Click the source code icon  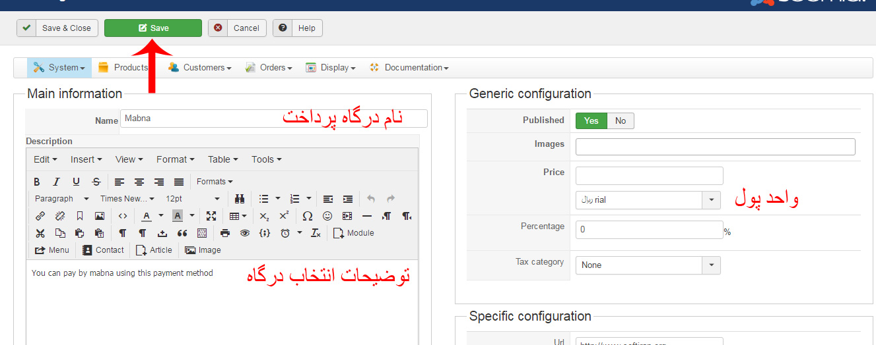[123, 216]
